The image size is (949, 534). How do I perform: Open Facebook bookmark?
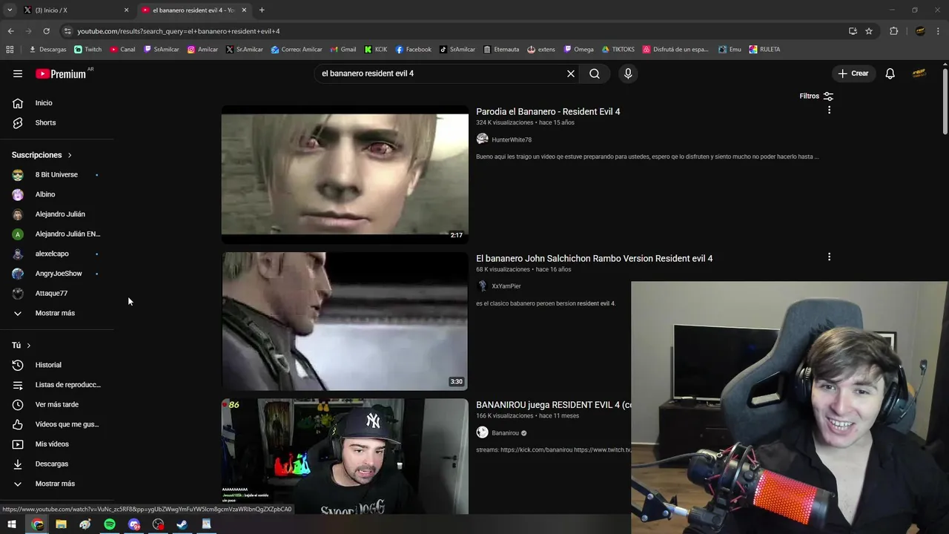pyautogui.click(x=414, y=50)
